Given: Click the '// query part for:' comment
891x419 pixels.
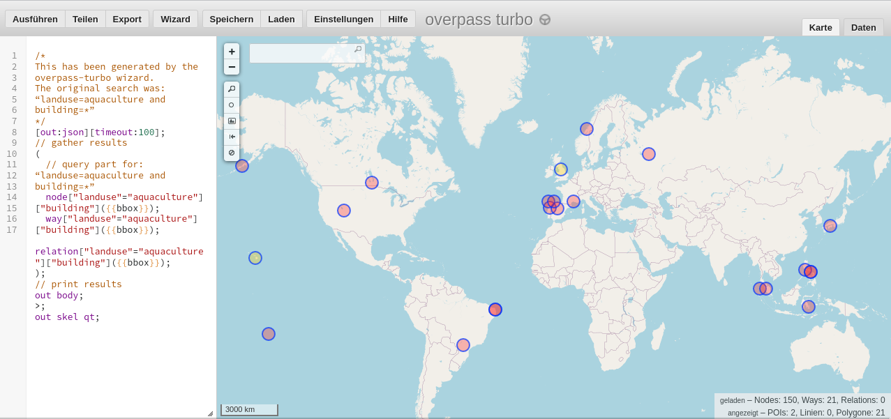Looking at the screenshot, I should [95, 164].
